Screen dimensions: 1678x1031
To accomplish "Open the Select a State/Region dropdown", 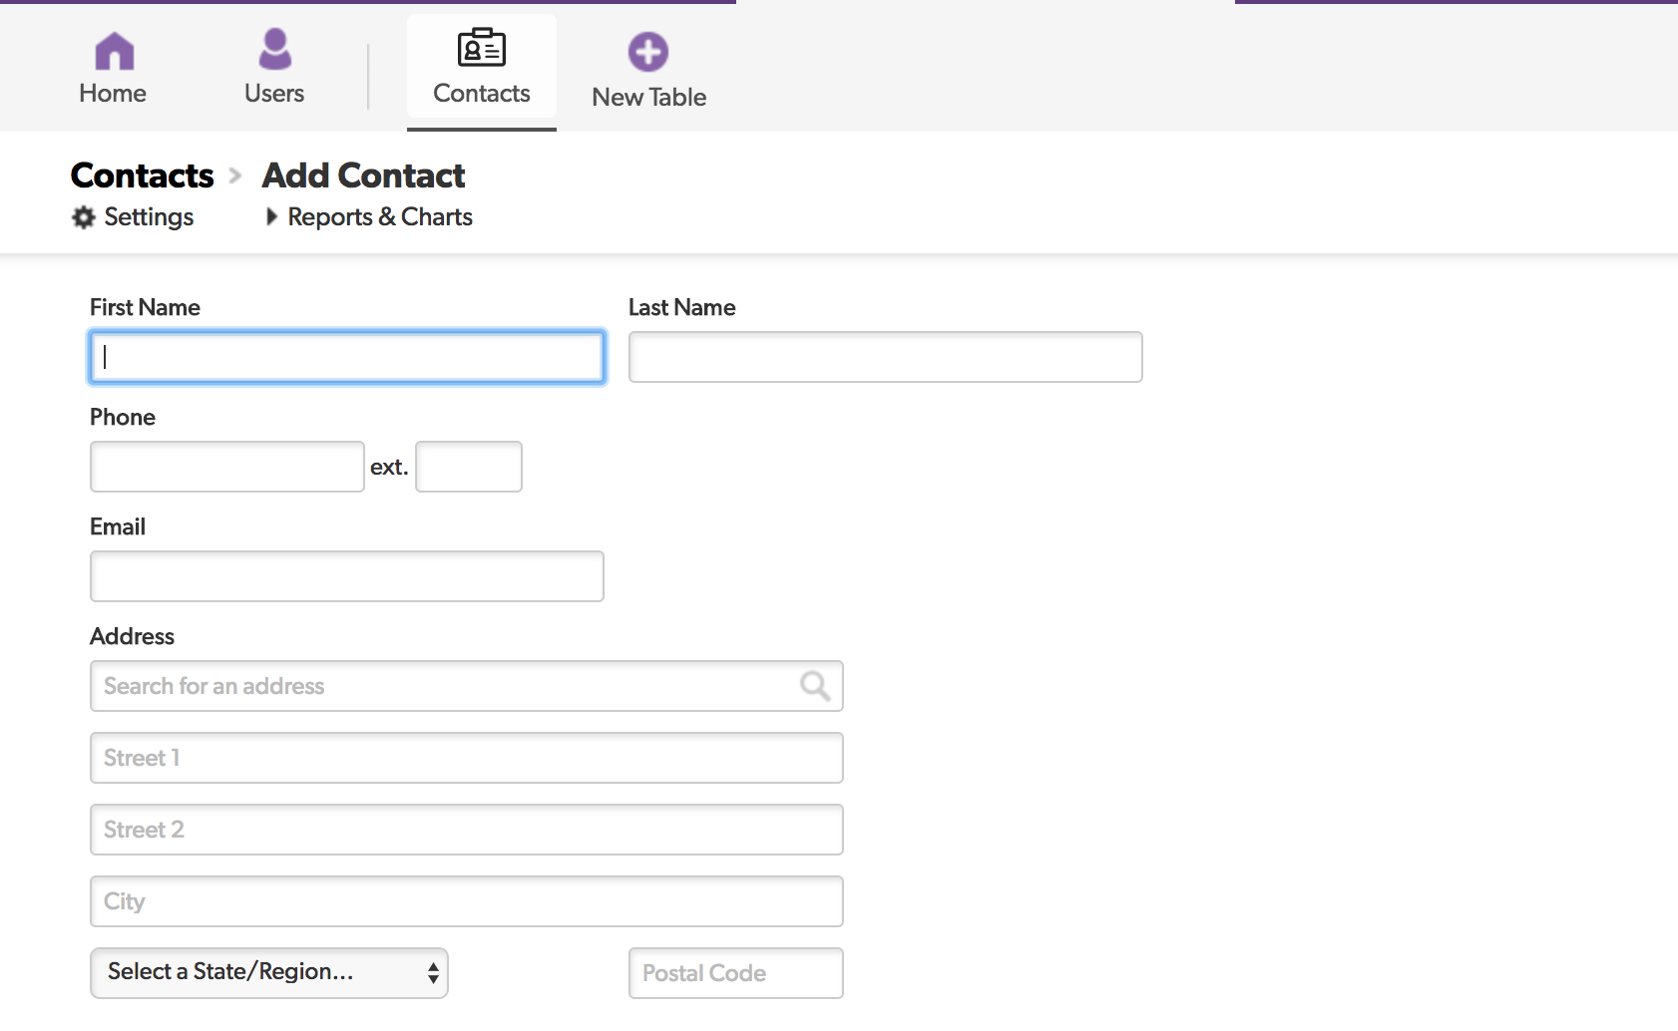I will click(269, 973).
